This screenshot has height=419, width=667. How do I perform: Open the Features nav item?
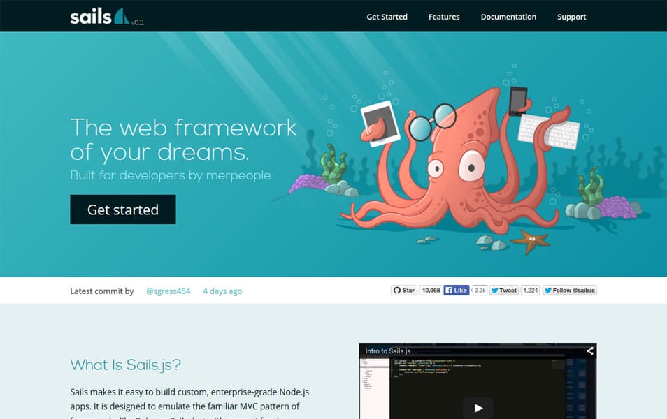pos(444,17)
